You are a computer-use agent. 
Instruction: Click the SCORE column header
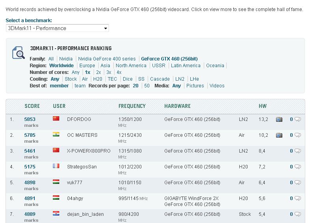tap(32, 106)
